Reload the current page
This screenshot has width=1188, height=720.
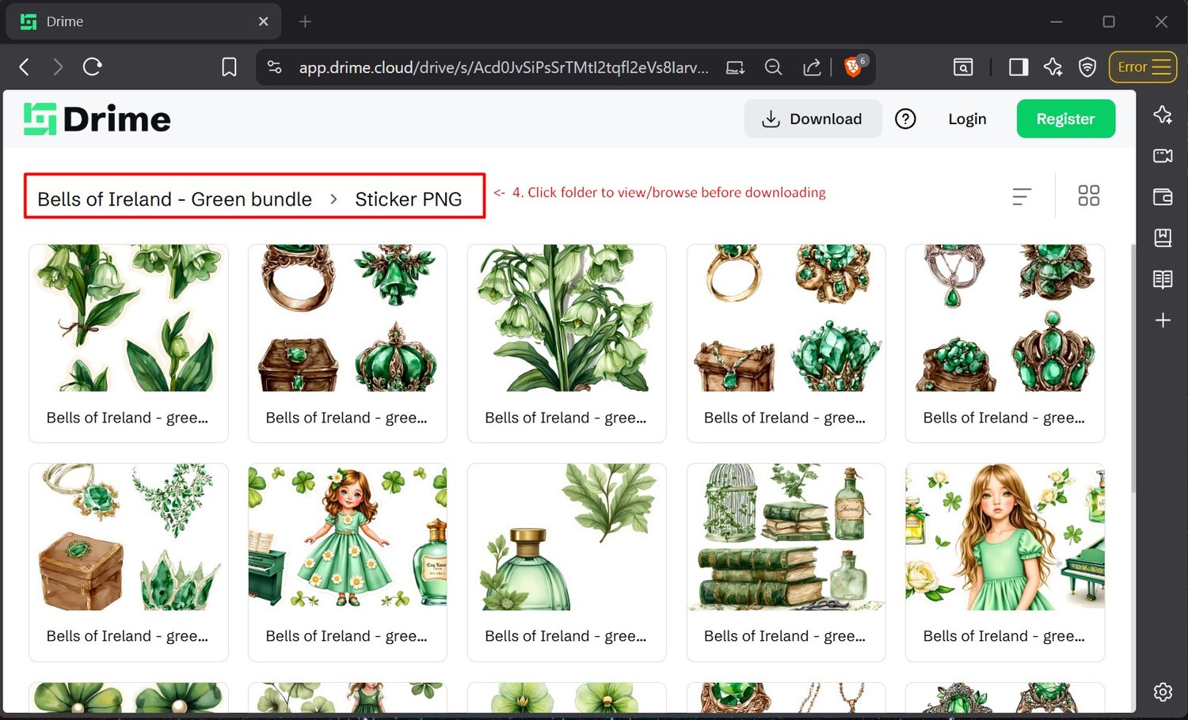(x=93, y=67)
